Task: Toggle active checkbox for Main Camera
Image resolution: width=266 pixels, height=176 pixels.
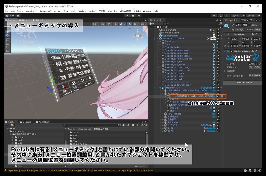Action: tap(218, 30)
